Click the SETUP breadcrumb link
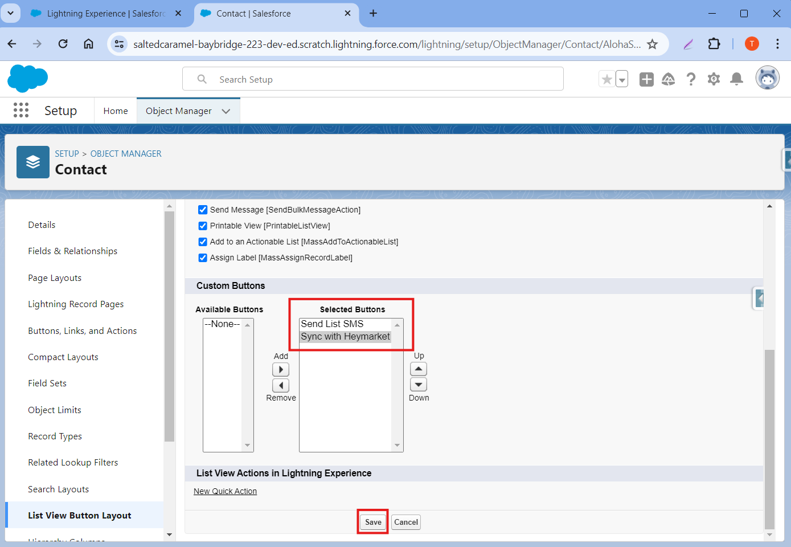The height and width of the screenshot is (547, 791). (67, 153)
